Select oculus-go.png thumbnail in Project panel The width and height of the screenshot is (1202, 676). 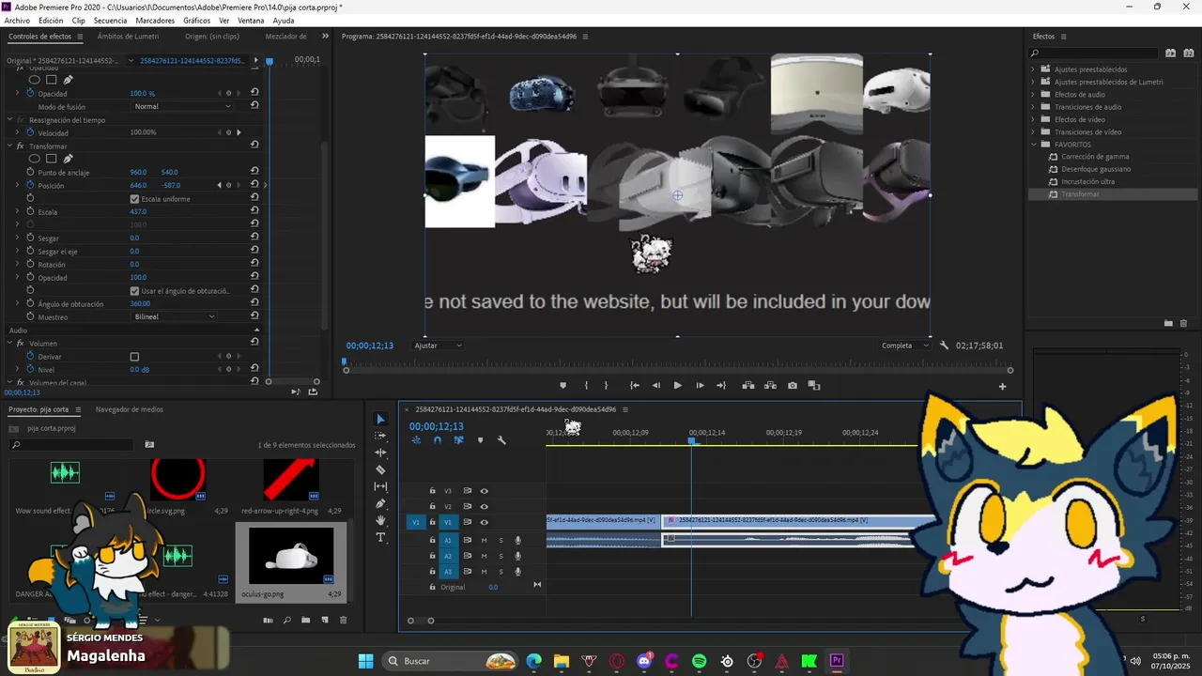tap(291, 555)
